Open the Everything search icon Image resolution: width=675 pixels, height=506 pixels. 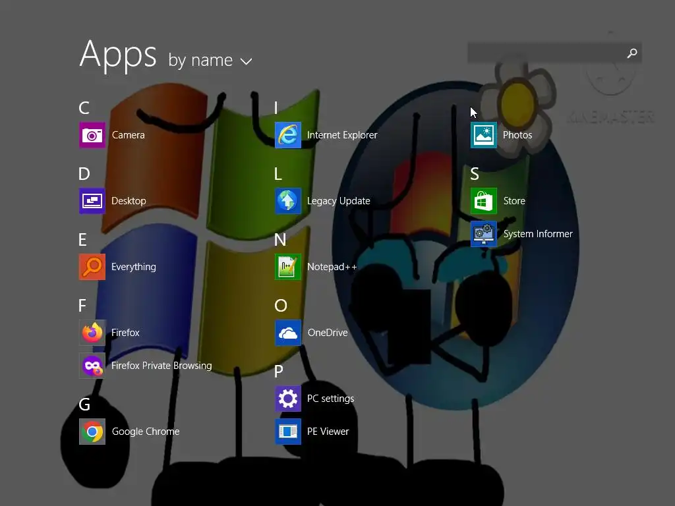(92, 267)
